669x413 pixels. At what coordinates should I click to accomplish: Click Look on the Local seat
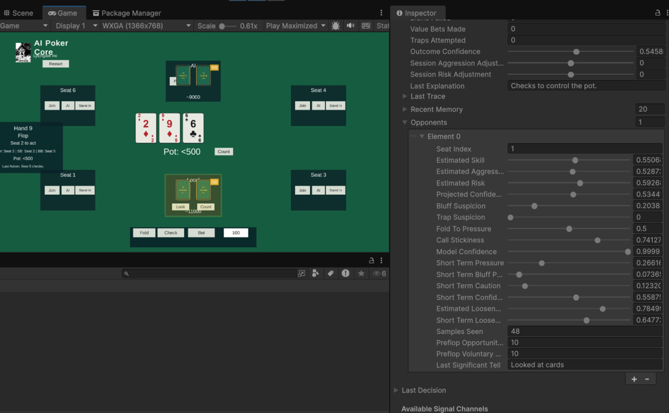click(180, 206)
